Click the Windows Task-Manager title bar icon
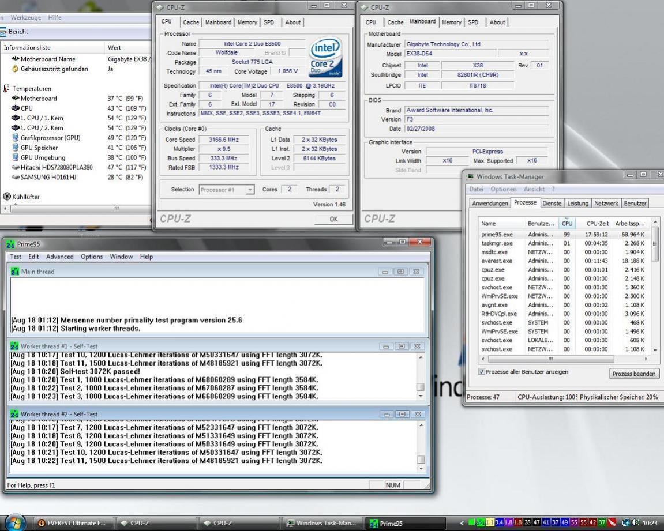664x531 pixels. (470, 176)
